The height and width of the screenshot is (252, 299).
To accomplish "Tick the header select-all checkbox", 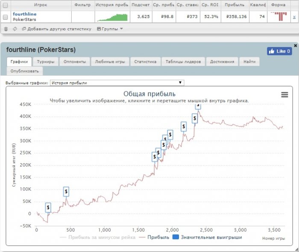I will click(5, 5).
